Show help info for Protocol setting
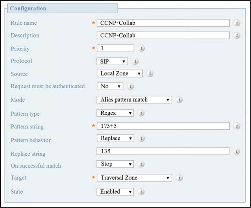This screenshot has height=208, width=251. click(135, 61)
